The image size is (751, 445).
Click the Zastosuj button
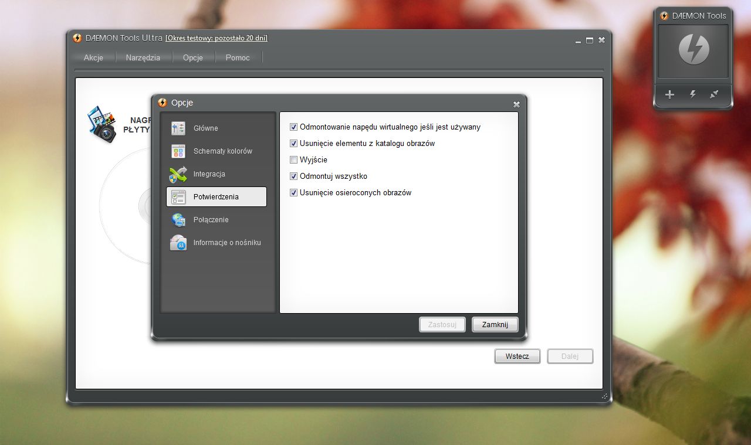[442, 325]
